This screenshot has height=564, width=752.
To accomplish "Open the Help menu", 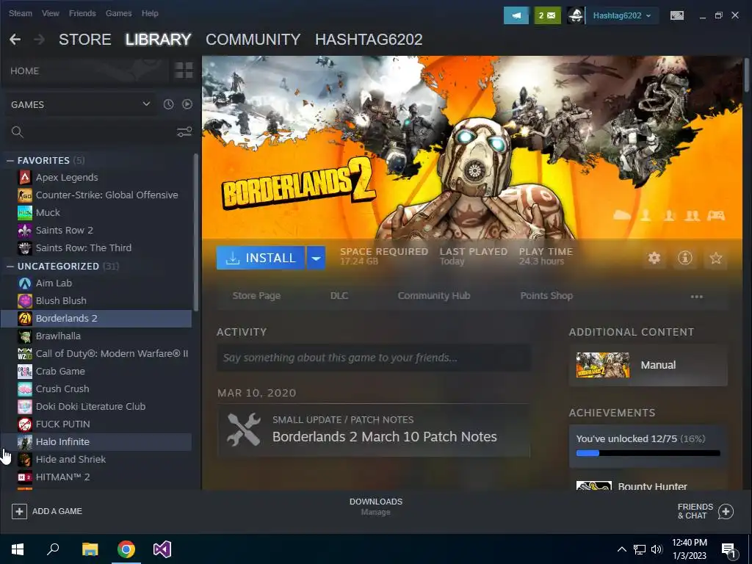I will tap(150, 13).
